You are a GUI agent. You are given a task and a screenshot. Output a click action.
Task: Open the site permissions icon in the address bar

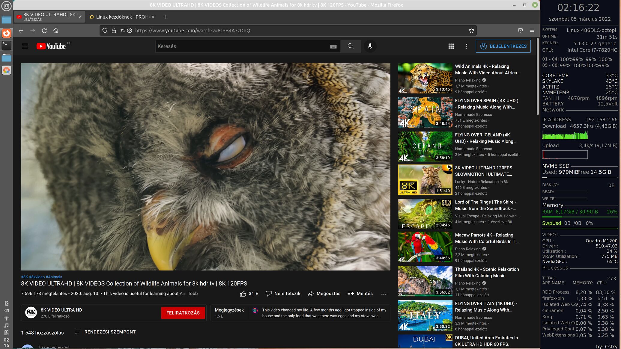(x=123, y=31)
